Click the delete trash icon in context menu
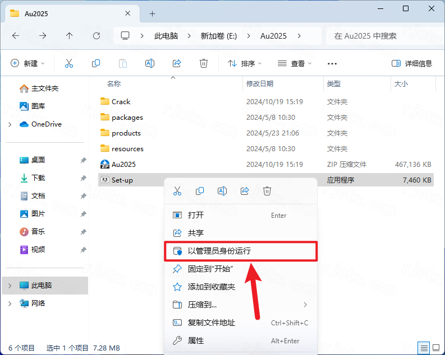The image size is (445, 355). pyautogui.click(x=267, y=191)
